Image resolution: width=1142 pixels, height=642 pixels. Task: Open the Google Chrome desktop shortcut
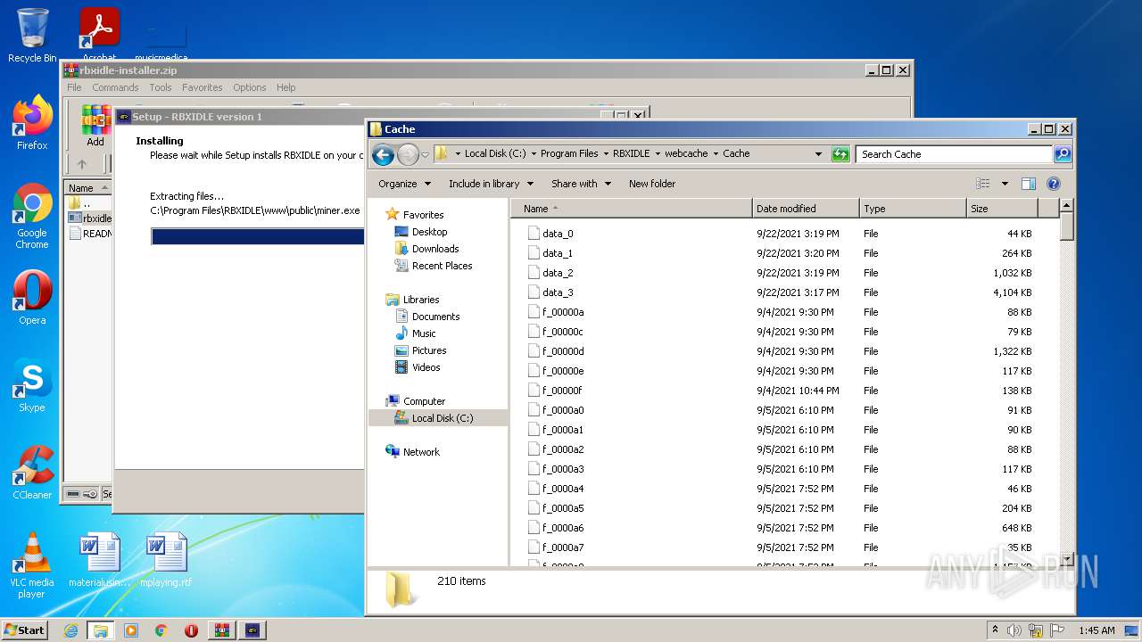(x=32, y=216)
